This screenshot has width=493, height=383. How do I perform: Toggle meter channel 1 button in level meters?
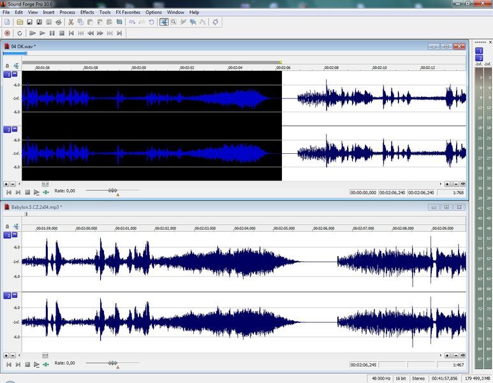click(479, 50)
